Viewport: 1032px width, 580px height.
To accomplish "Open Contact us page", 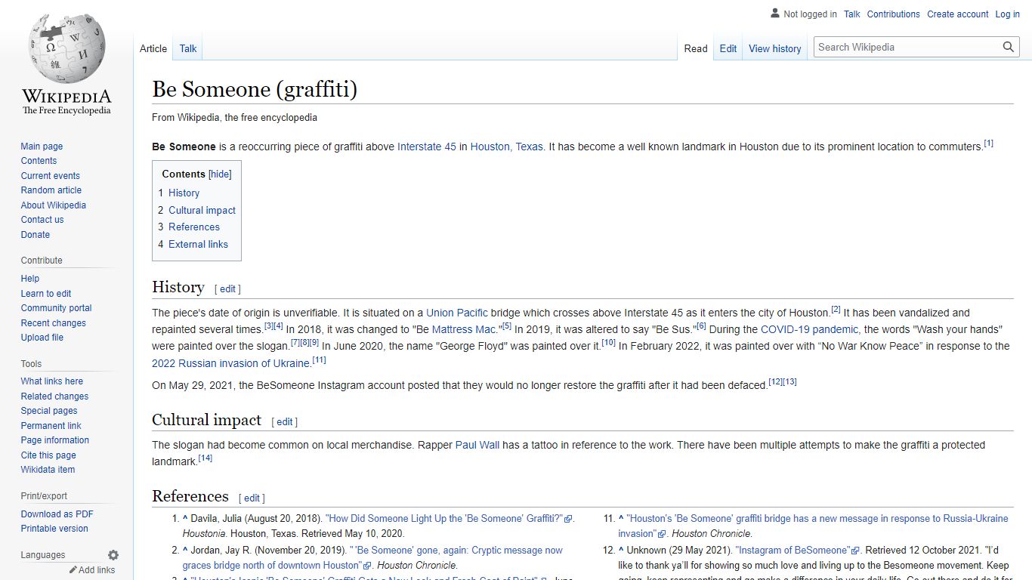I will tap(42, 220).
